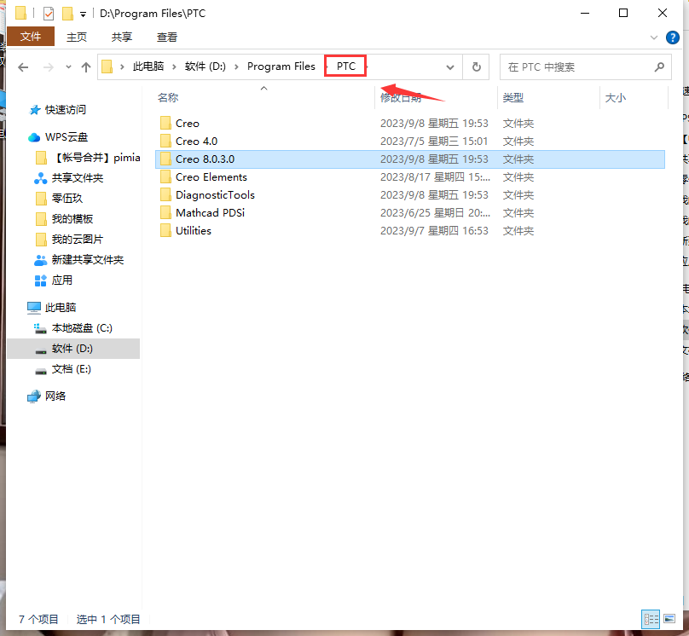Select 此电脑 in the navigation pane
The image size is (689, 636).
click(x=61, y=308)
